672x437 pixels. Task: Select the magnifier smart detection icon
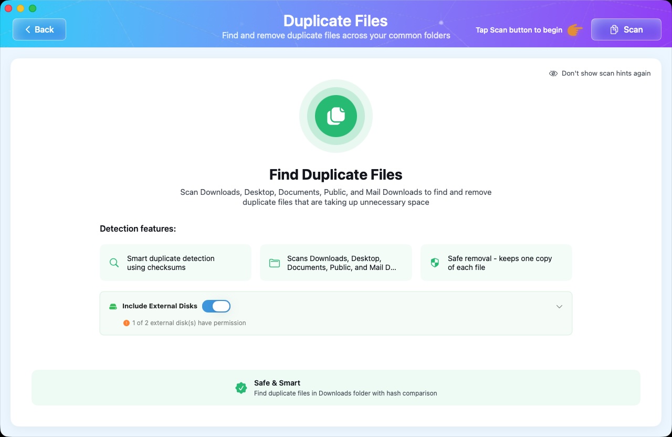tap(114, 262)
